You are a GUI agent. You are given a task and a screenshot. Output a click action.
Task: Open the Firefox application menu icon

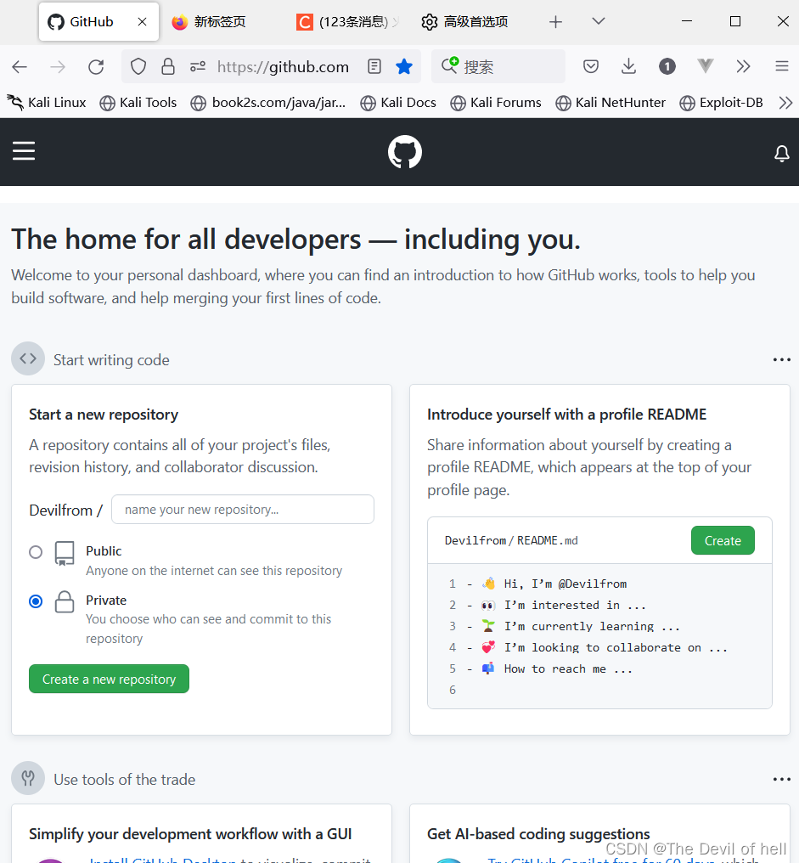pyautogui.click(x=781, y=65)
